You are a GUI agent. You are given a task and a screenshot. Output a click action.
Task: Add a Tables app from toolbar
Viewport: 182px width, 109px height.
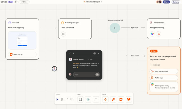click(113, 99)
